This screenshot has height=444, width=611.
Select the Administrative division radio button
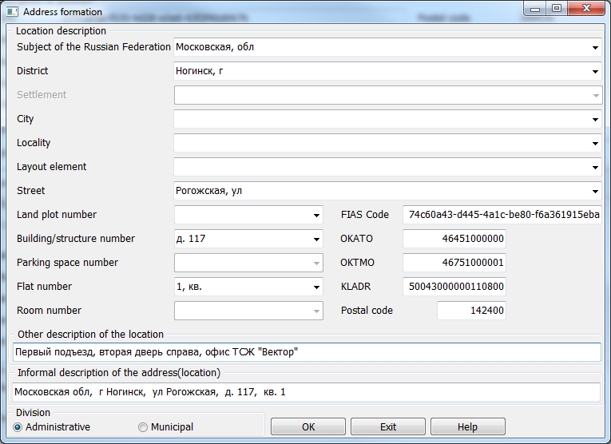18,427
